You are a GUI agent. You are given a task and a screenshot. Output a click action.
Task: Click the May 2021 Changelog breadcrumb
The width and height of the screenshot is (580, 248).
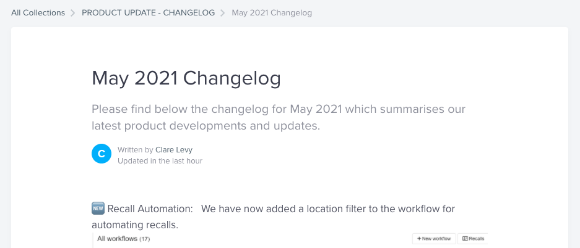[272, 13]
